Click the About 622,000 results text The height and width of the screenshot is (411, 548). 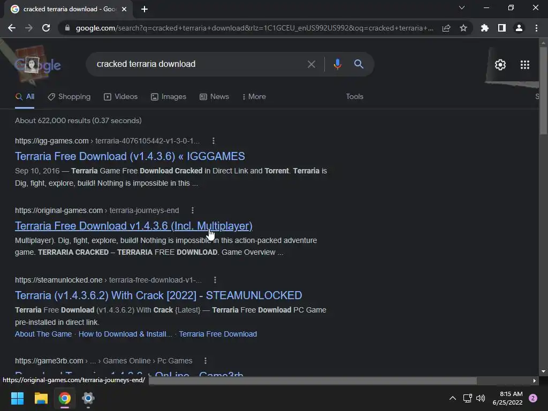point(78,120)
